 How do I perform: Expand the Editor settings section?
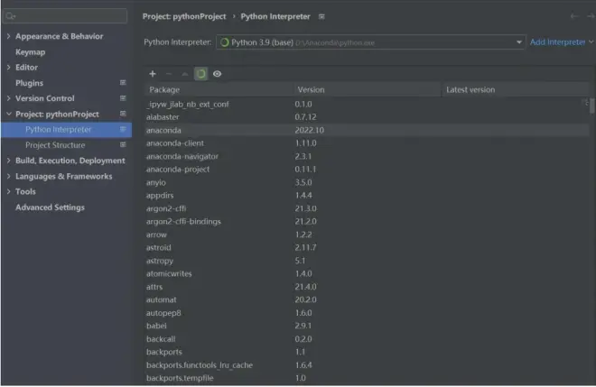coord(8,68)
